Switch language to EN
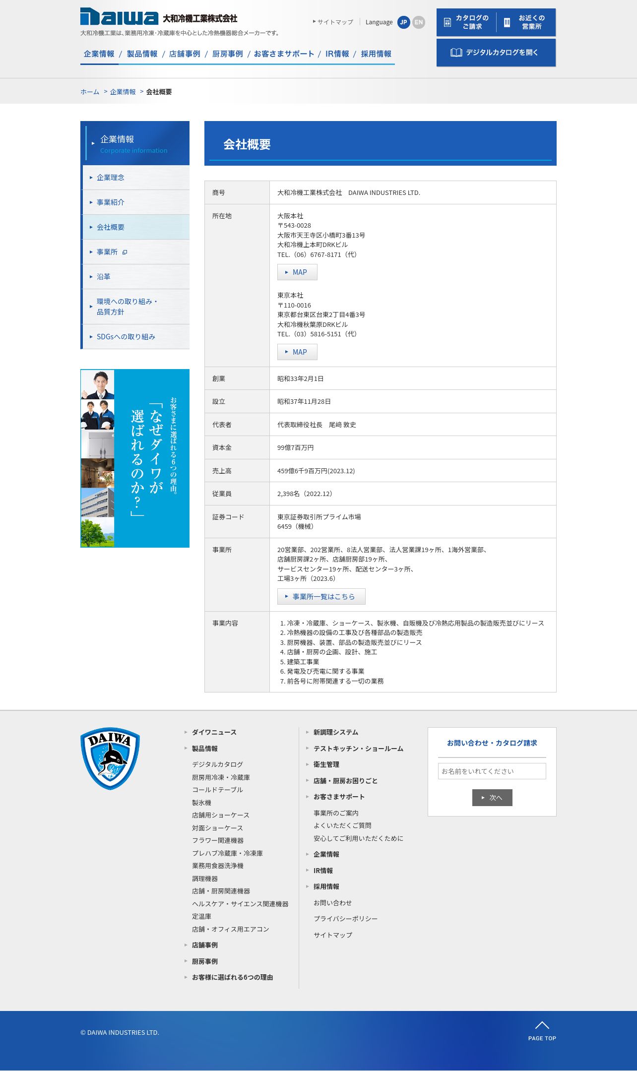This screenshot has height=1071, width=637. [x=419, y=22]
